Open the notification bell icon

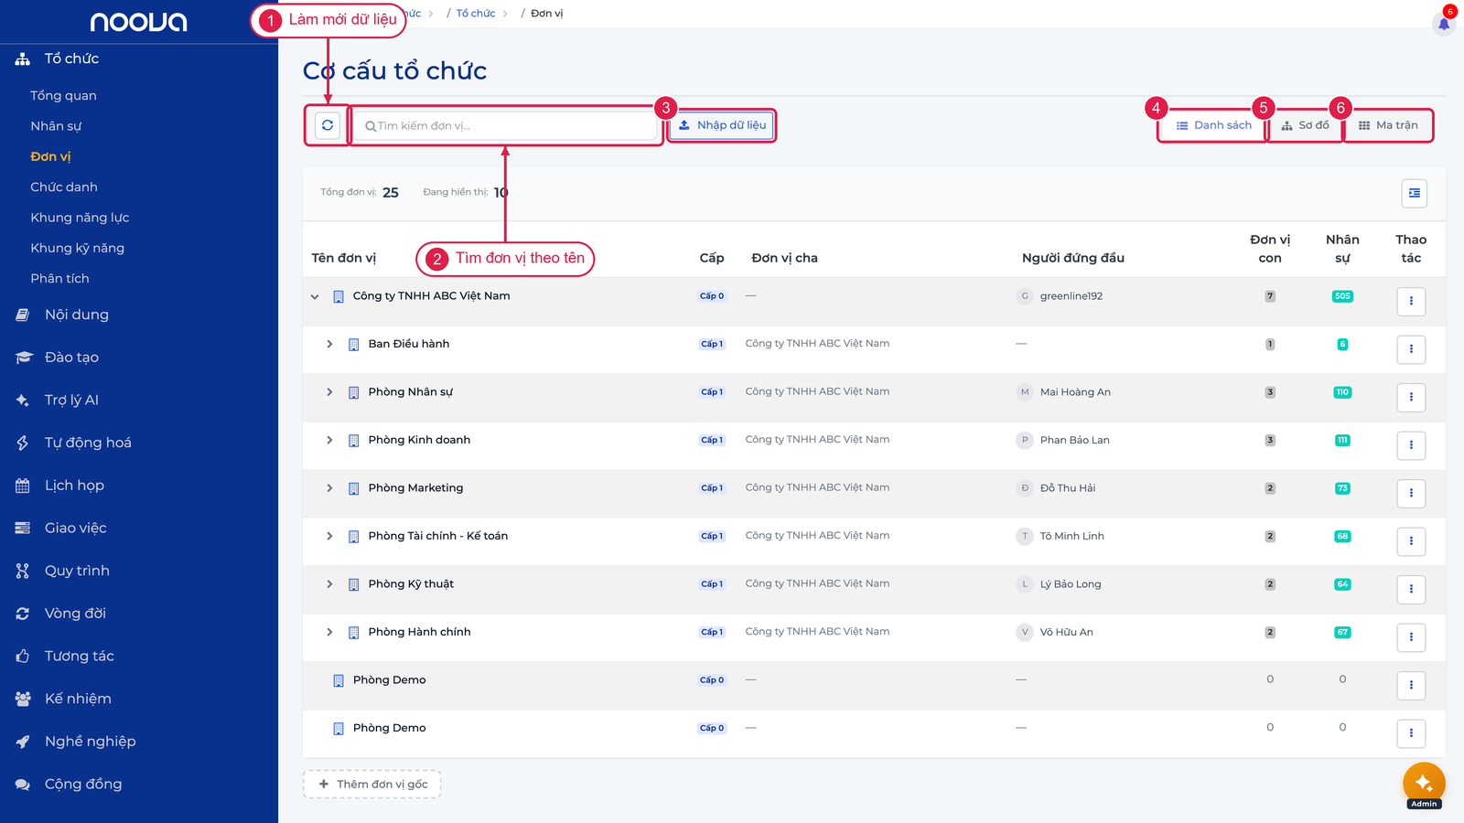tap(1444, 23)
